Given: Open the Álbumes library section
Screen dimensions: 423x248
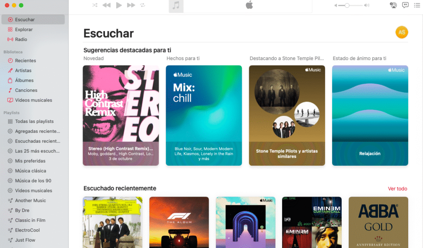Looking at the screenshot, I should pyautogui.click(x=24, y=80).
